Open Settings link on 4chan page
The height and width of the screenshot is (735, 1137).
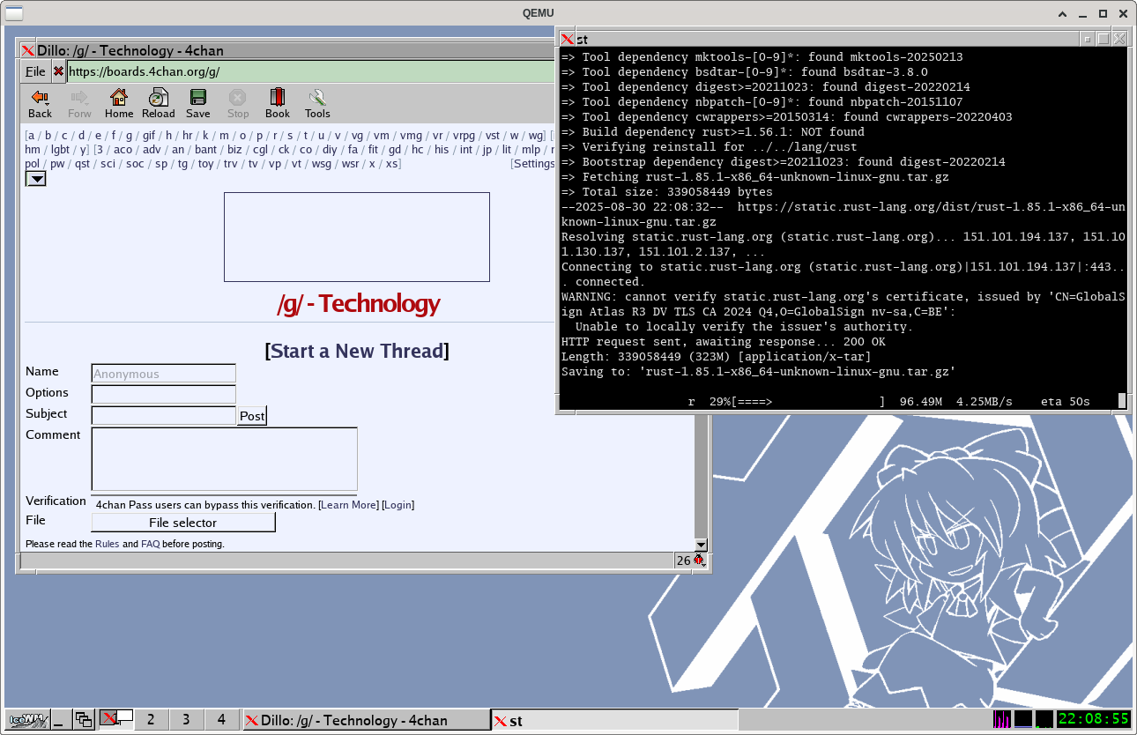point(534,163)
